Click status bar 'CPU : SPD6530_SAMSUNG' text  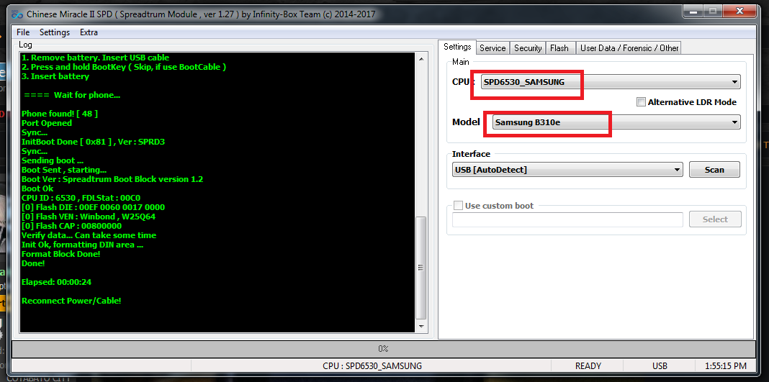372,366
